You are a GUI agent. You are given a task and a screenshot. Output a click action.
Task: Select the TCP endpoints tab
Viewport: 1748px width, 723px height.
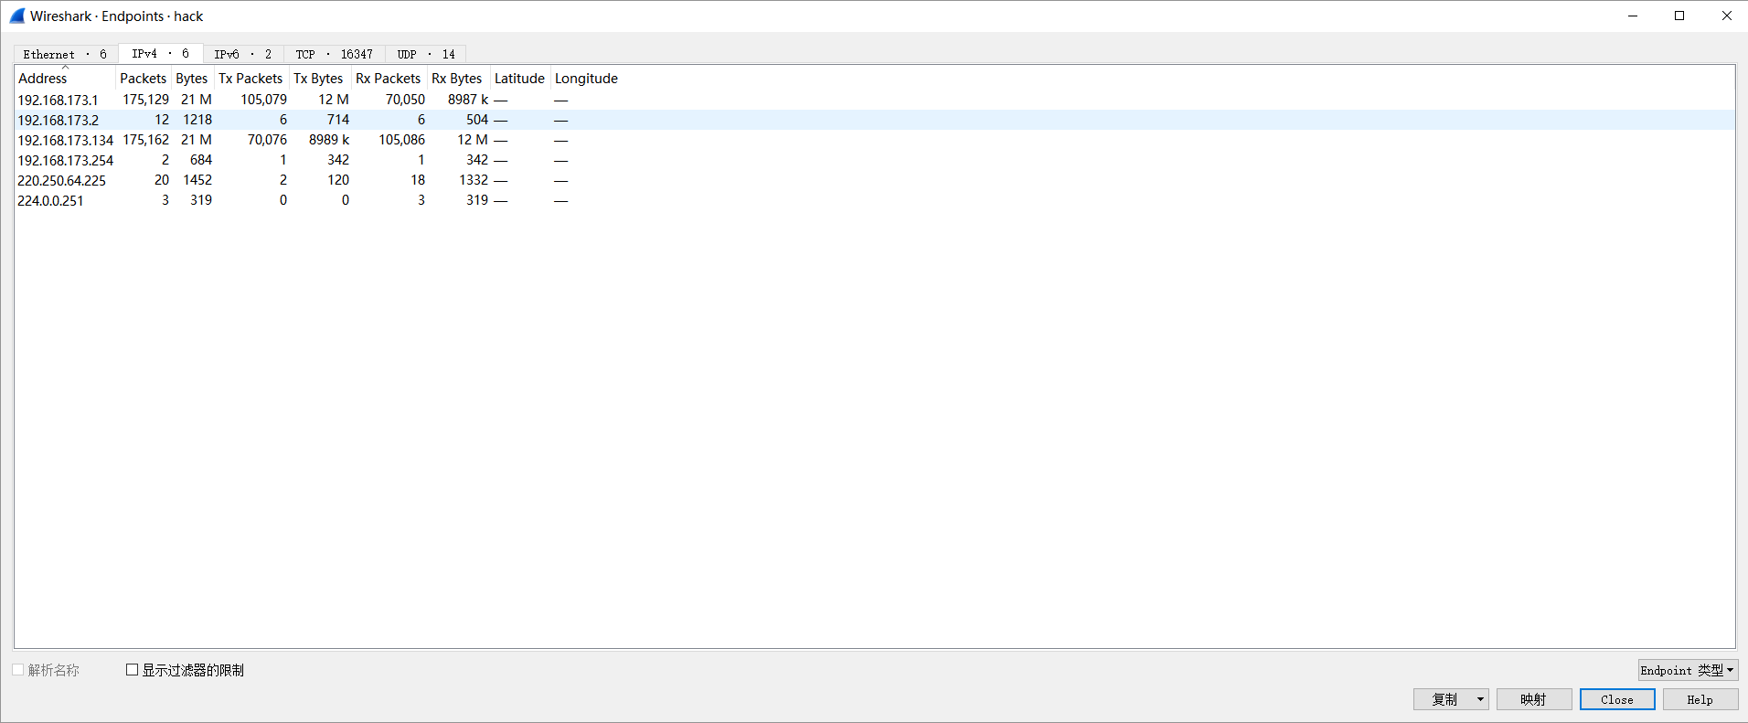coord(334,54)
